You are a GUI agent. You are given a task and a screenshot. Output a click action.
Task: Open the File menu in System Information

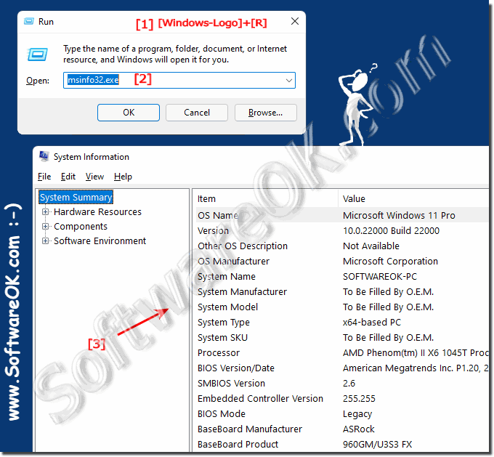click(x=44, y=177)
